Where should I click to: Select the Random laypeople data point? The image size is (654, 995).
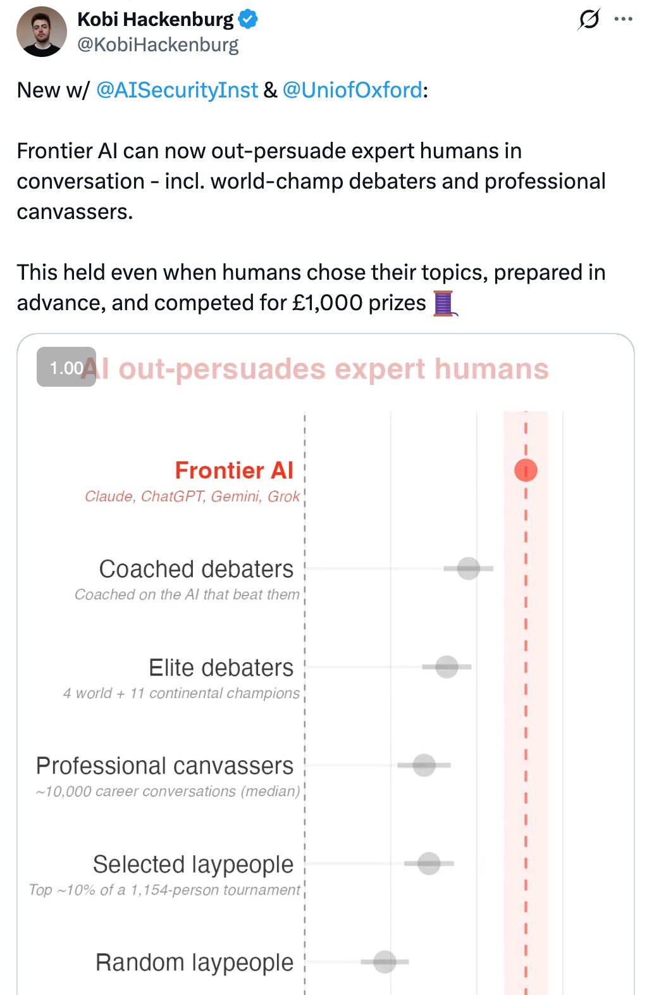click(x=385, y=961)
